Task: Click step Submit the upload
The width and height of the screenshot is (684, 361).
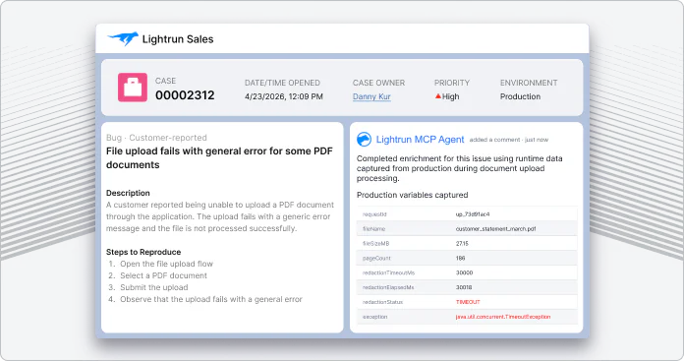Action: [x=154, y=287]
